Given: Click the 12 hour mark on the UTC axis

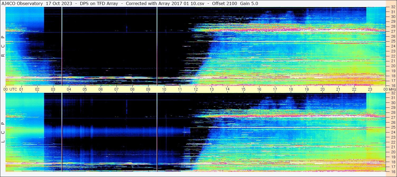Looking at the screenshot, I should click(196, 89).
